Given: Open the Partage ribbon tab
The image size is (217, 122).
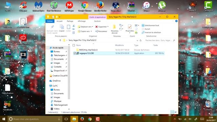Looking at the screenshot, I should coord(70,21).
